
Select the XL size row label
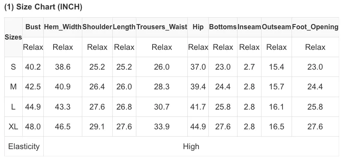point(13,127)
